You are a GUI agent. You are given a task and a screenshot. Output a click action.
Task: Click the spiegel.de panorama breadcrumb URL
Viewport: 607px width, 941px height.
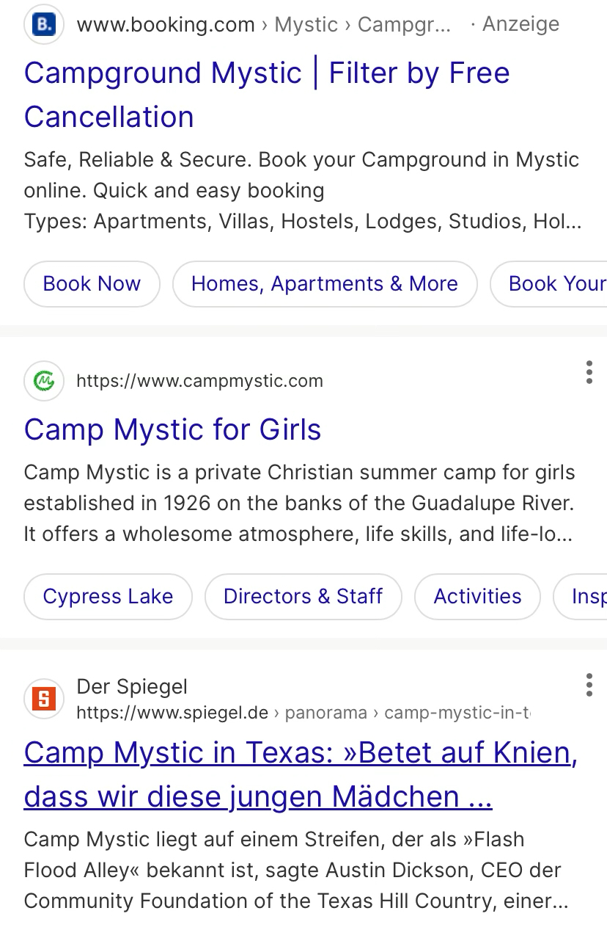pos(302,713)
